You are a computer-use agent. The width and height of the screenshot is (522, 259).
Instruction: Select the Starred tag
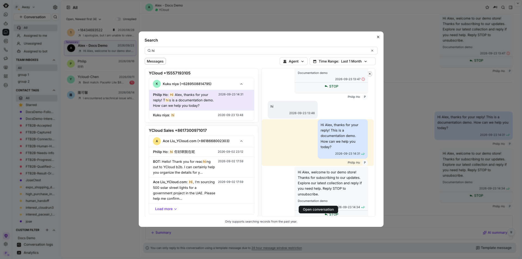point(36,105)
